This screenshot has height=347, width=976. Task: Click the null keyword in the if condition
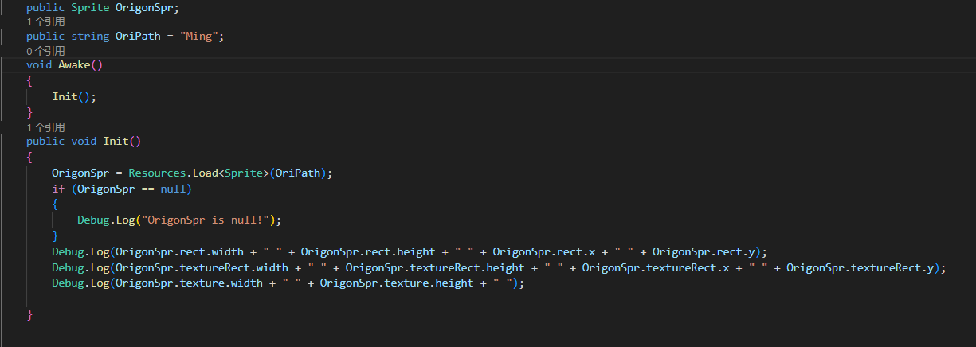click(173, 189)
